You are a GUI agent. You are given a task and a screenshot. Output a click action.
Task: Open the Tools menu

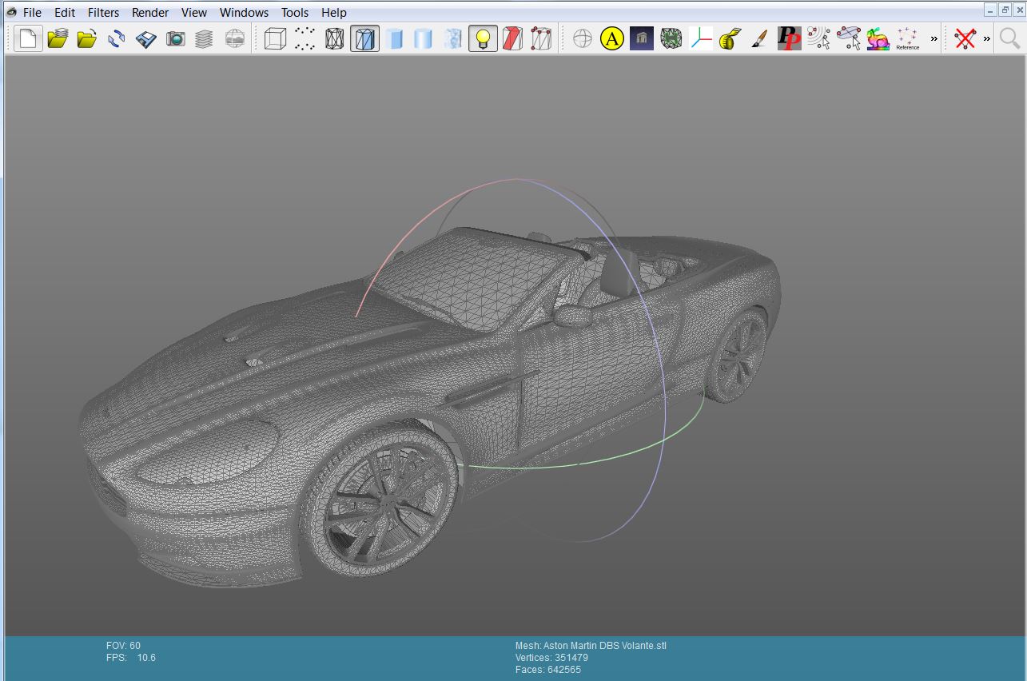click(295, 12)
